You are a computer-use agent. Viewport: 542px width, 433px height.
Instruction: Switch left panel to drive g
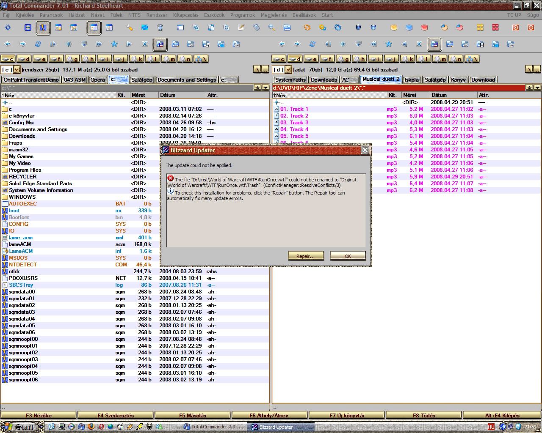[72, 59]
